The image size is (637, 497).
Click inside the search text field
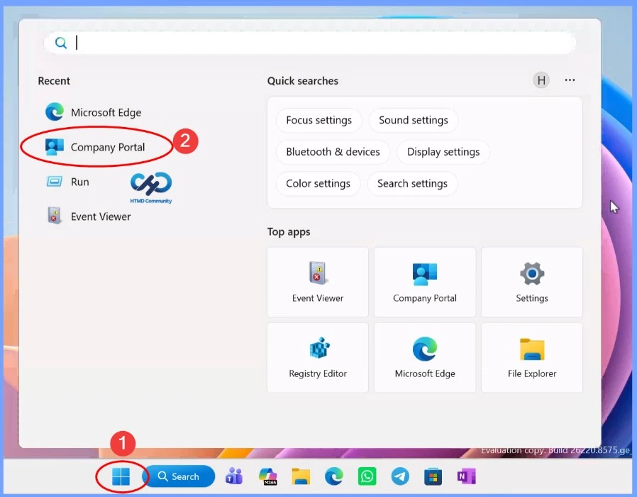[310, 43]
